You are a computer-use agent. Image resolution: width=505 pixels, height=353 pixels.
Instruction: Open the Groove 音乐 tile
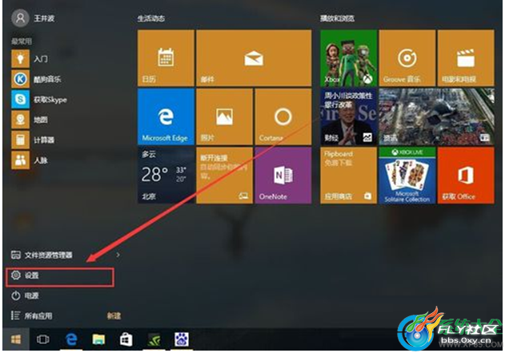pos(407,58)
